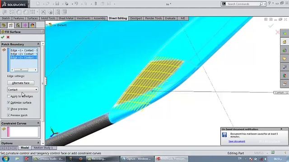Open the Motion Study 1 tab
Image resolution: width=289 pixels, height=162 pixels.
43,148
